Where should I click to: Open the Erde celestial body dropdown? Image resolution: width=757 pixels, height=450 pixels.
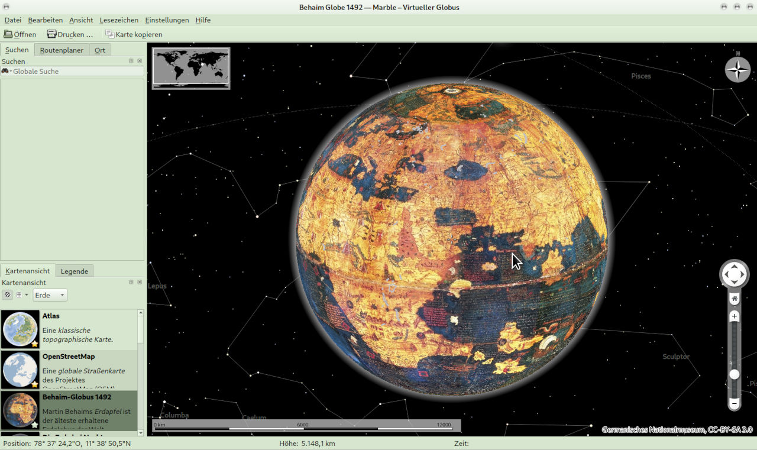click(50, 295)
